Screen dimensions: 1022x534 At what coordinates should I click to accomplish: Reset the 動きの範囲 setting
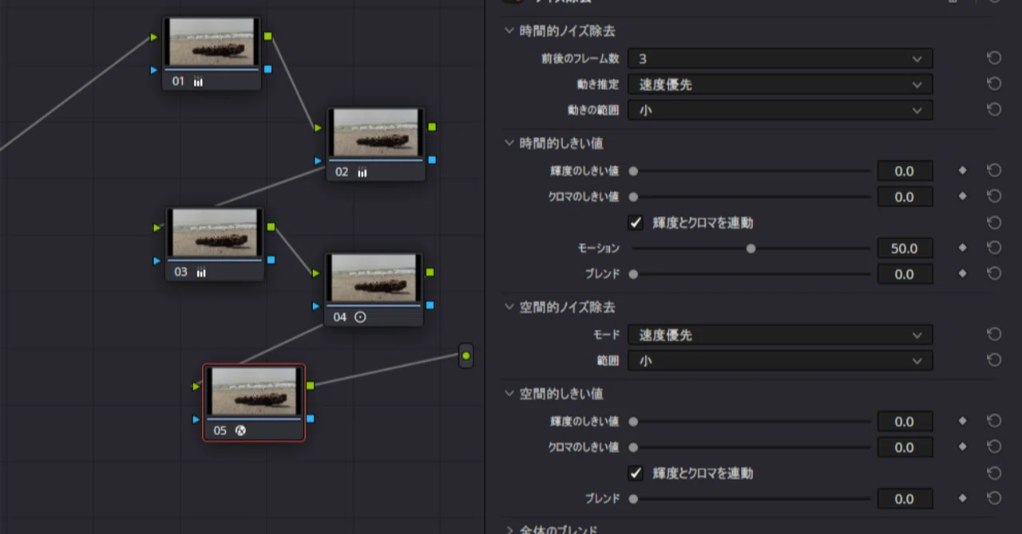coord(994,109)
